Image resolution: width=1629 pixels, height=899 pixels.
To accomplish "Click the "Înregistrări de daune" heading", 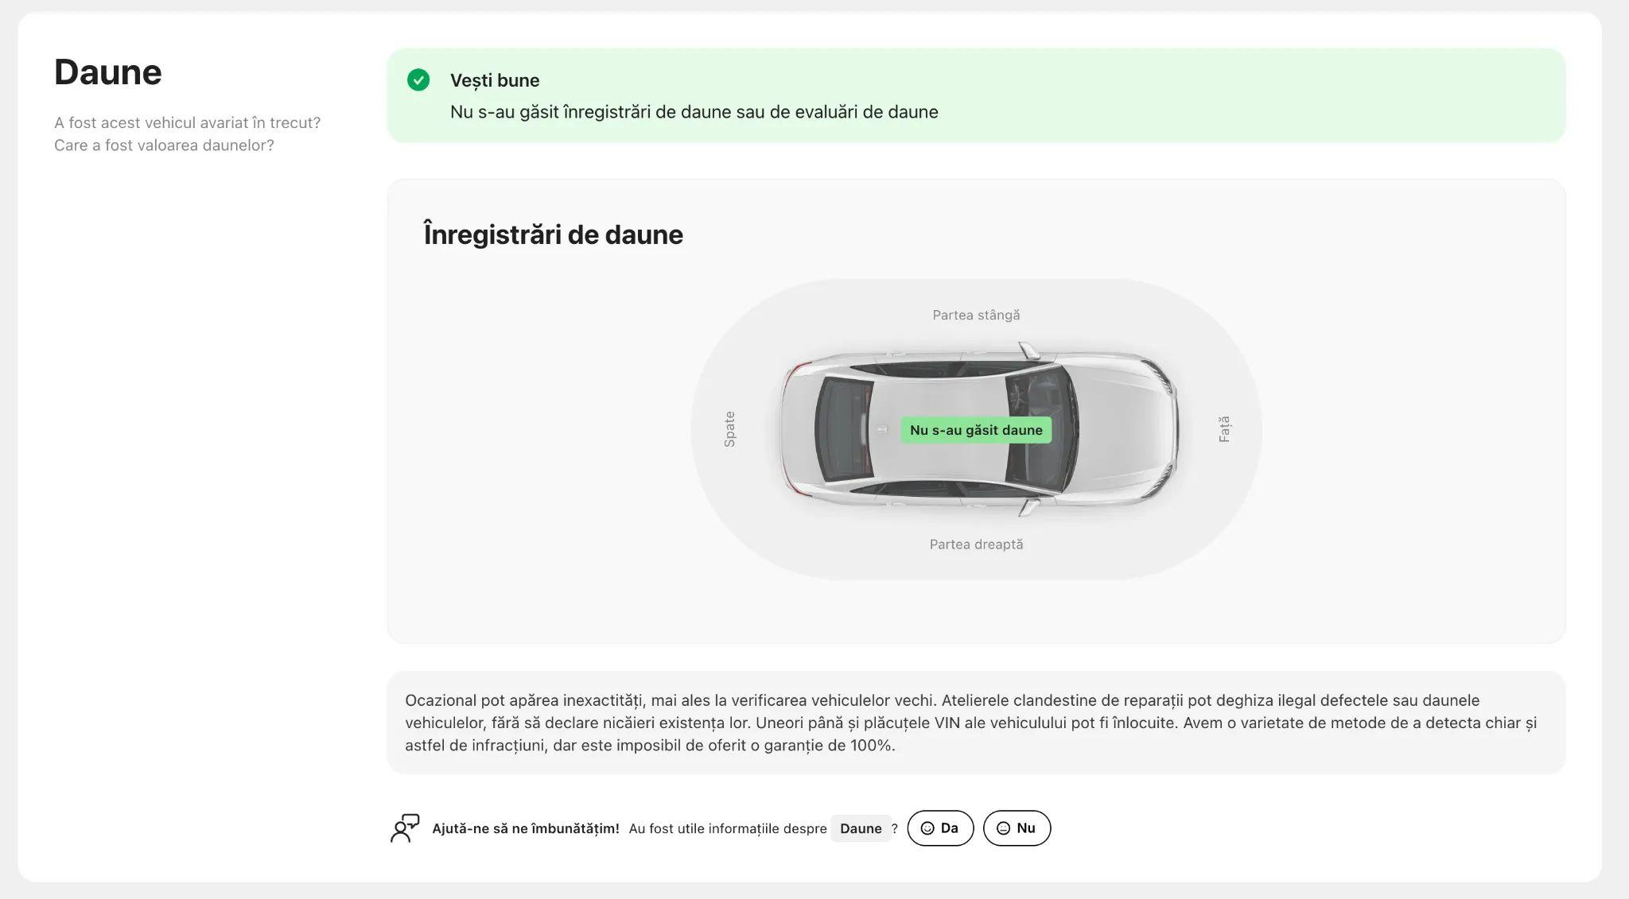I will click(553, 235).
